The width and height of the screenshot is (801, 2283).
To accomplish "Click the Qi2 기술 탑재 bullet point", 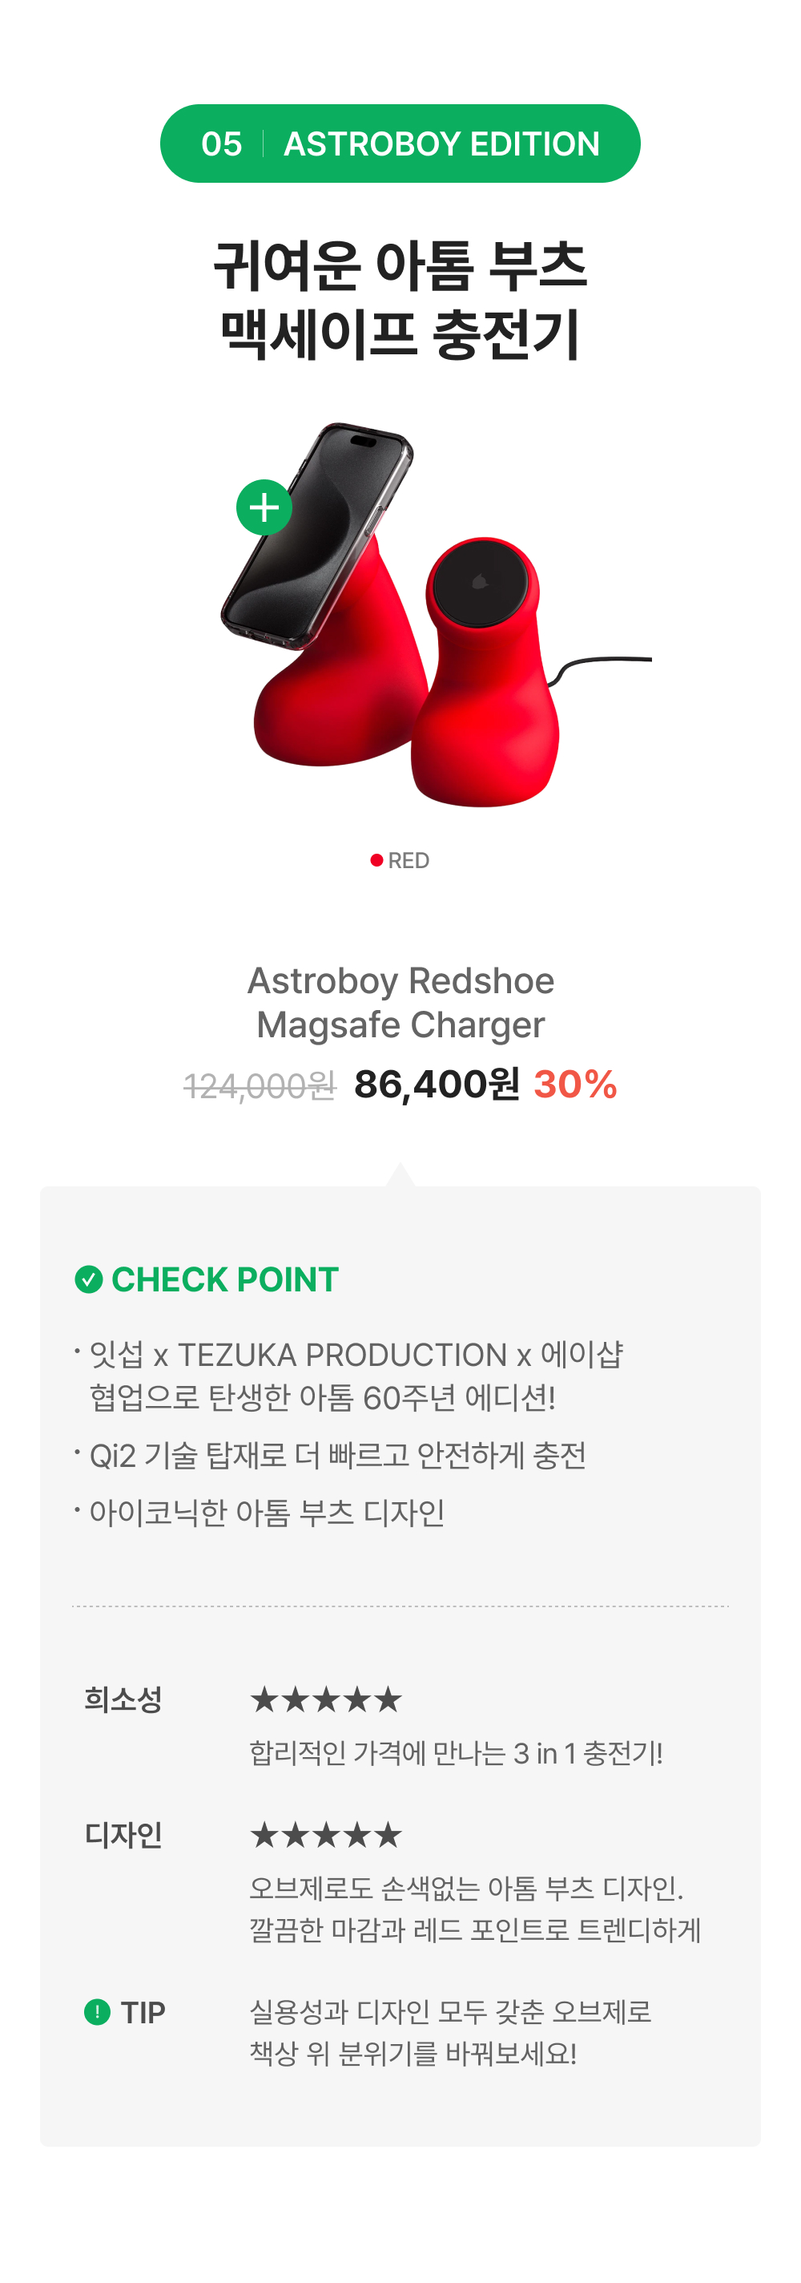I will coord(337,1454).
